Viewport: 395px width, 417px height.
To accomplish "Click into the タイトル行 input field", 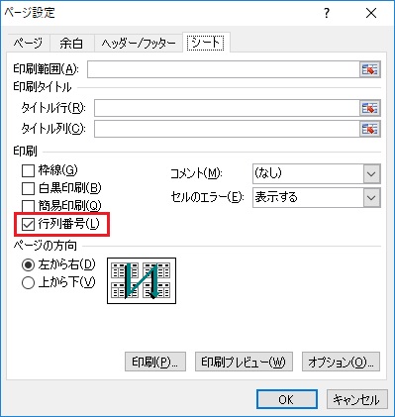I will click(x=227, y=108).
